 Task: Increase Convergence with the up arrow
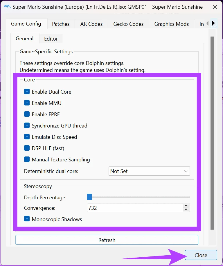tap(186, 206)
